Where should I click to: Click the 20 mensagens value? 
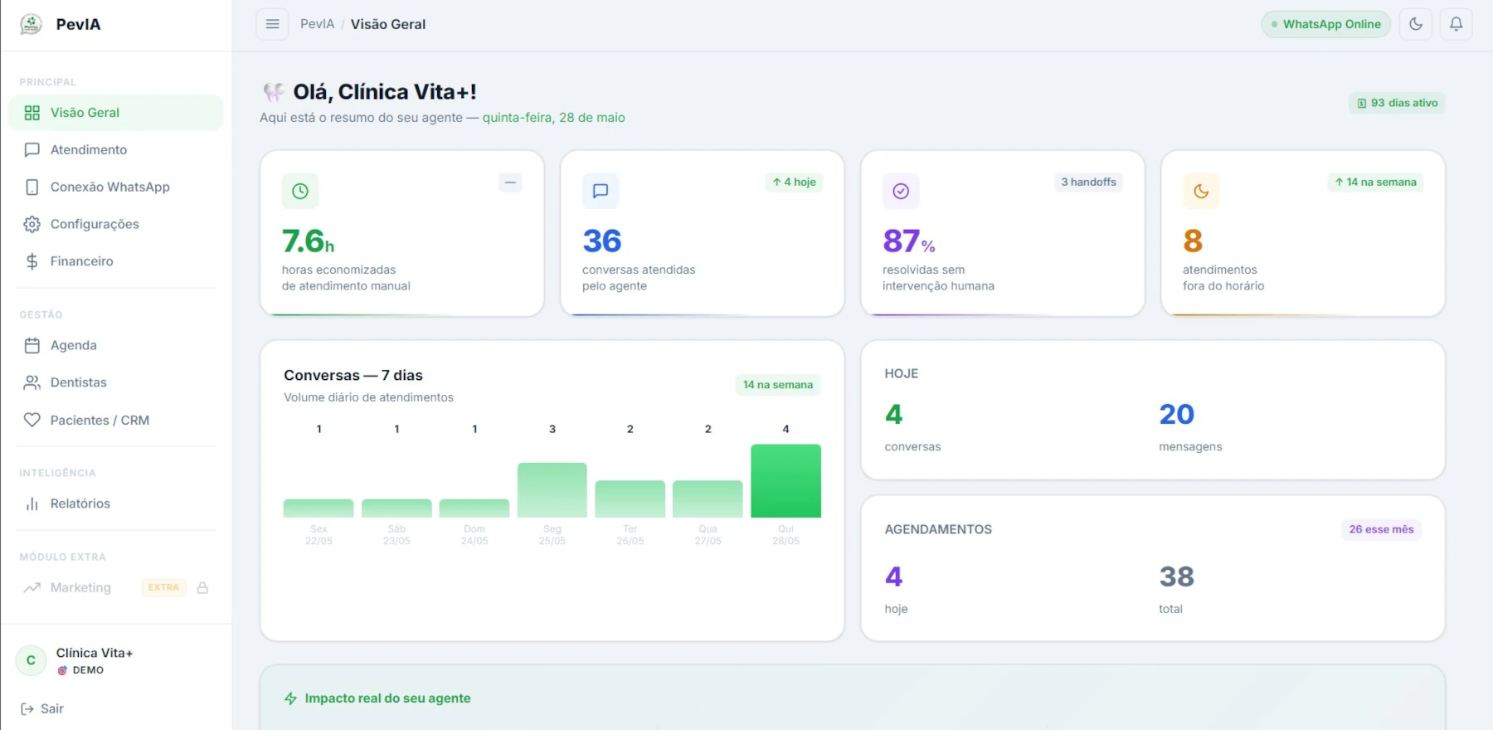click(1176, 414)
